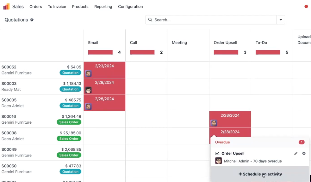This screenshot has height=182, width=311.
Task: Click the Order Upsell chart icon in popup
Action: tap(217, 153)
